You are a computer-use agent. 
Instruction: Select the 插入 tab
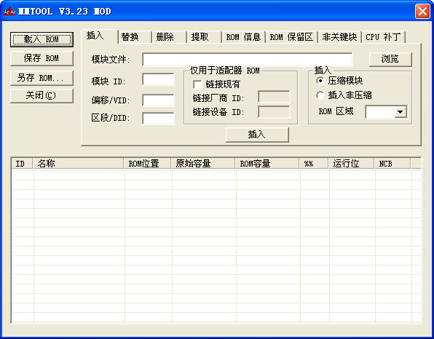99,36
